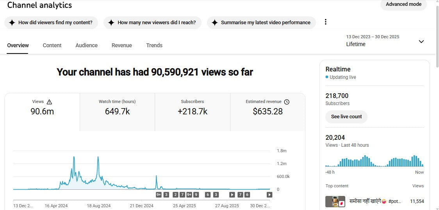Click the warning icon beside Views
439x210 pixels.
tap(49, 102)
